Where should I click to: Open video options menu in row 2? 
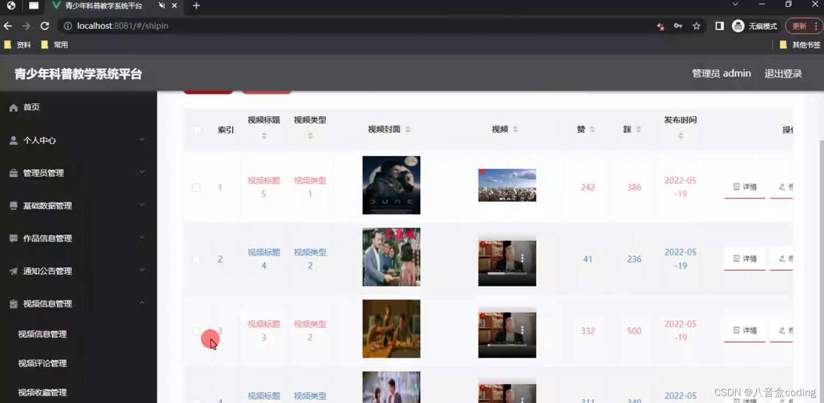tap(522, 258)
